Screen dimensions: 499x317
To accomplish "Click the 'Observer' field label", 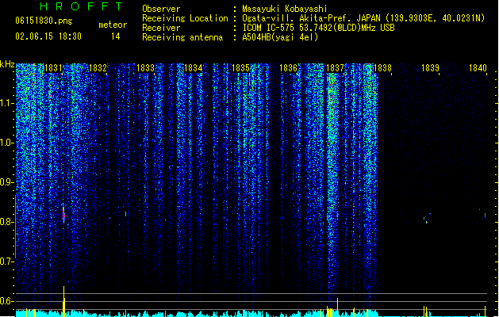I will (161, 9).
